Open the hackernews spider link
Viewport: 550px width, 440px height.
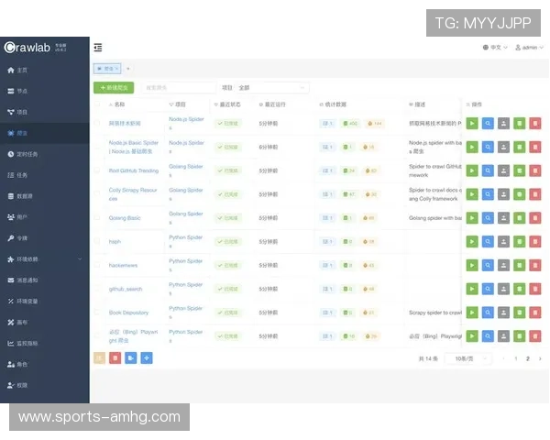point(123,265)
